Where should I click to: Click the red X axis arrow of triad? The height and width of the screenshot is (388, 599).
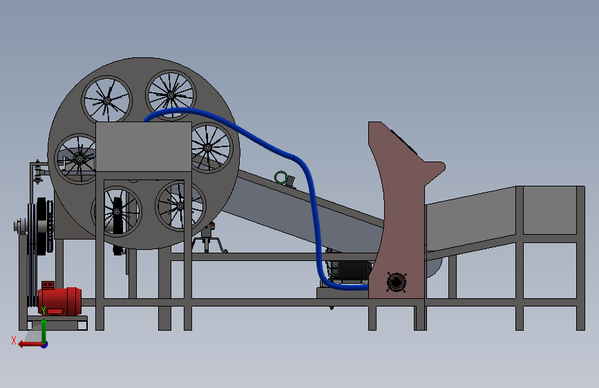31,345
